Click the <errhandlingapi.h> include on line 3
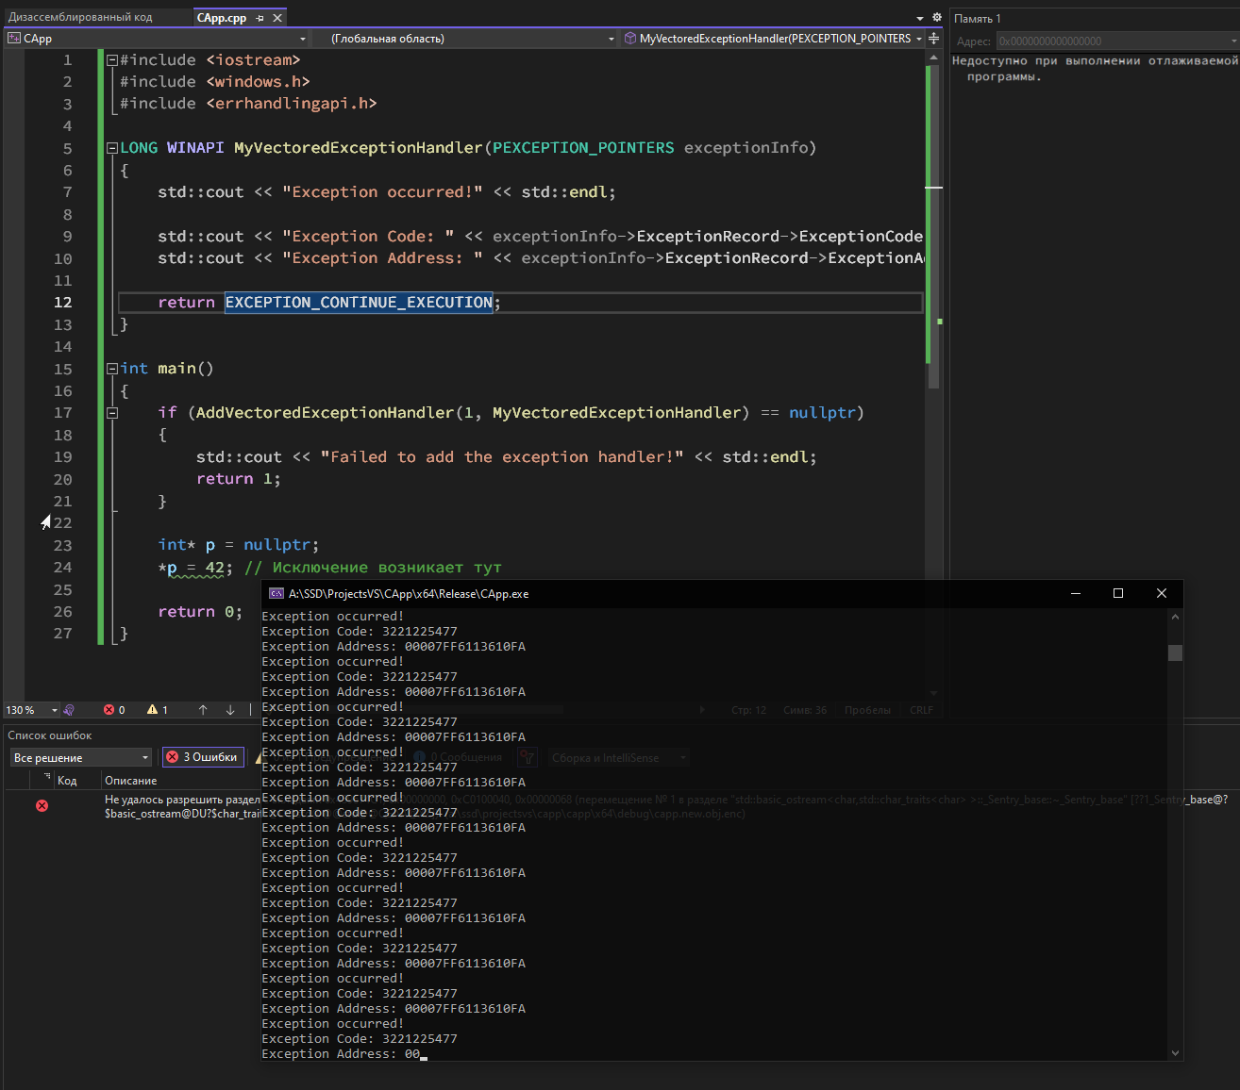The width and height of the screenshot is (1240, 1090). [292, 104]
